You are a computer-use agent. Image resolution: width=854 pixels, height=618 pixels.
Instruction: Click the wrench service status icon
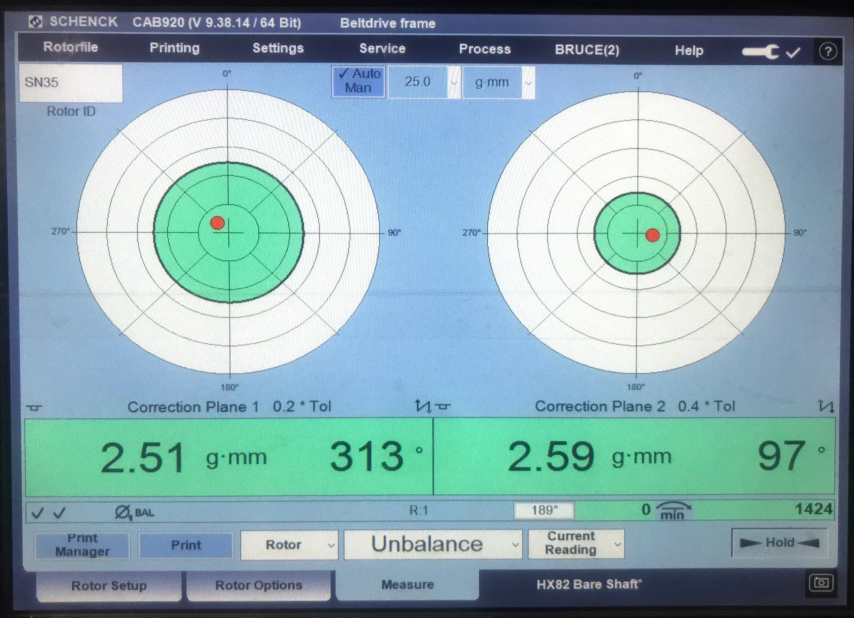(761, 52)
